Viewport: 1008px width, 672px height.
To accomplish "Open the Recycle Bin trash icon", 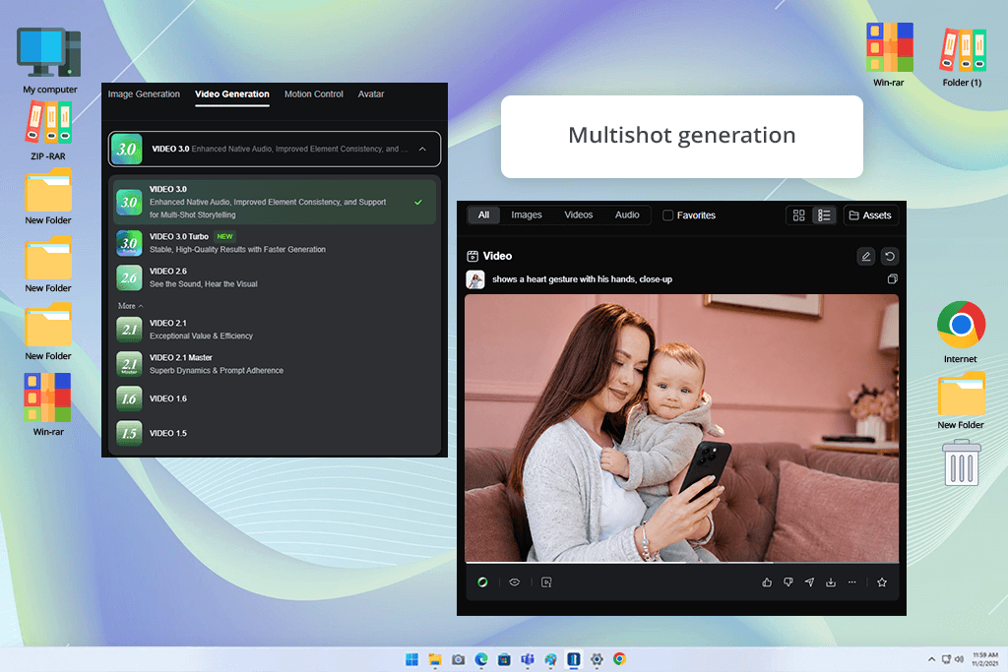I will click(961, 461).
